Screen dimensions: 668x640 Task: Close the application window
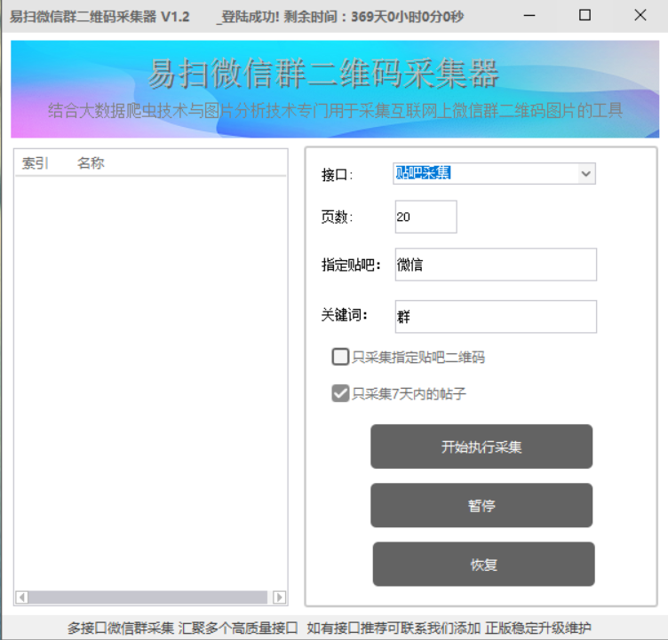click(640, 16)
